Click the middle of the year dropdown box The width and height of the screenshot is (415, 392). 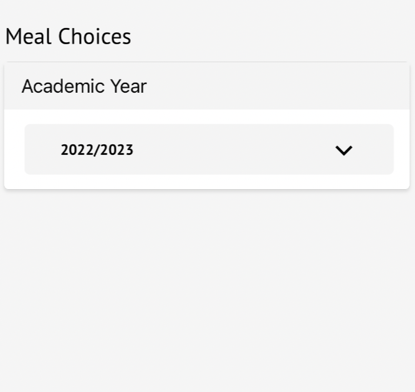point(209,149)
